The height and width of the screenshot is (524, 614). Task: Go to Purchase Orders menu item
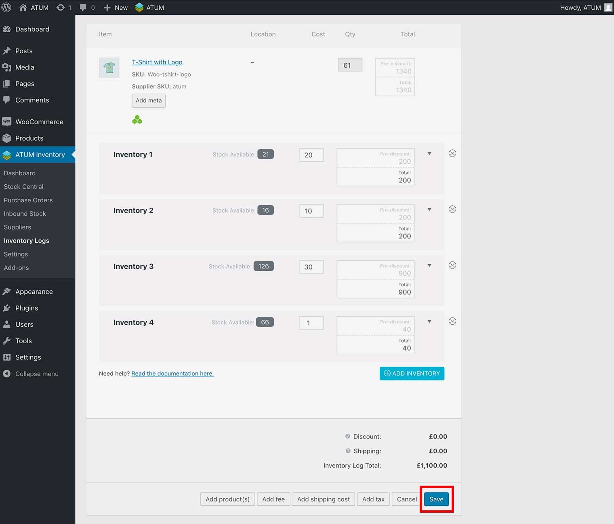click(28, 200)
